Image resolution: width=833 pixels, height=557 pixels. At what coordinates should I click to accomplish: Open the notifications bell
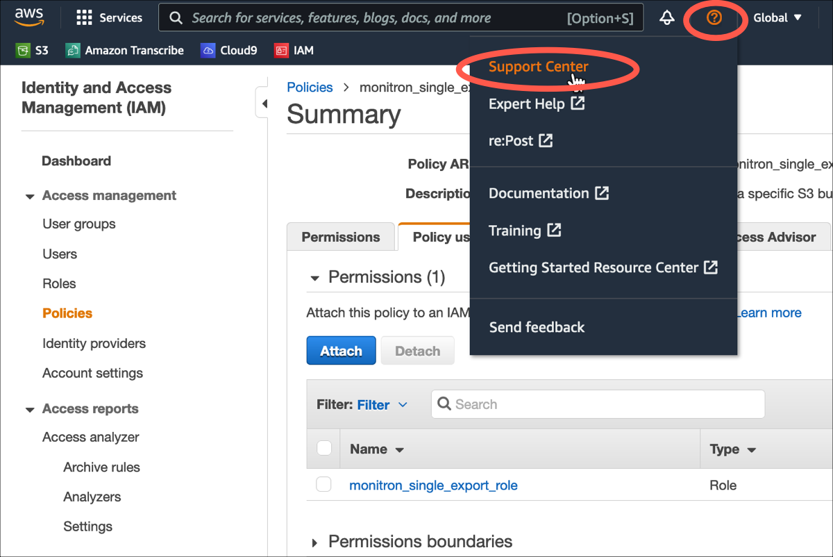point(666,17)
